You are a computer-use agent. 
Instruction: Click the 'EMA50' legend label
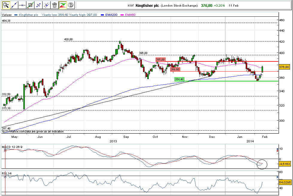click(x=130, y=15)
